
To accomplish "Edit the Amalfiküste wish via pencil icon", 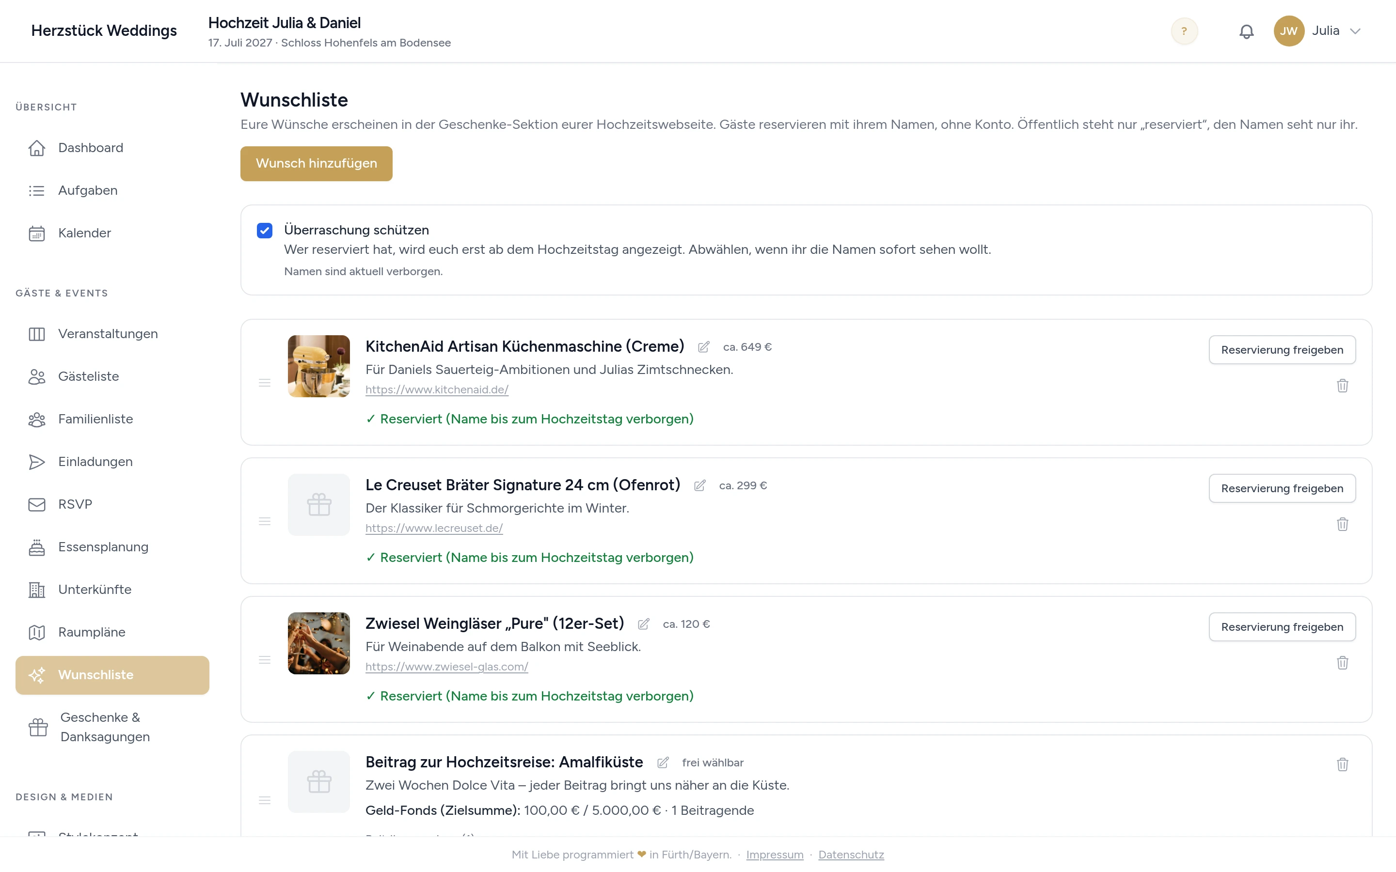I will click(662, 763).
